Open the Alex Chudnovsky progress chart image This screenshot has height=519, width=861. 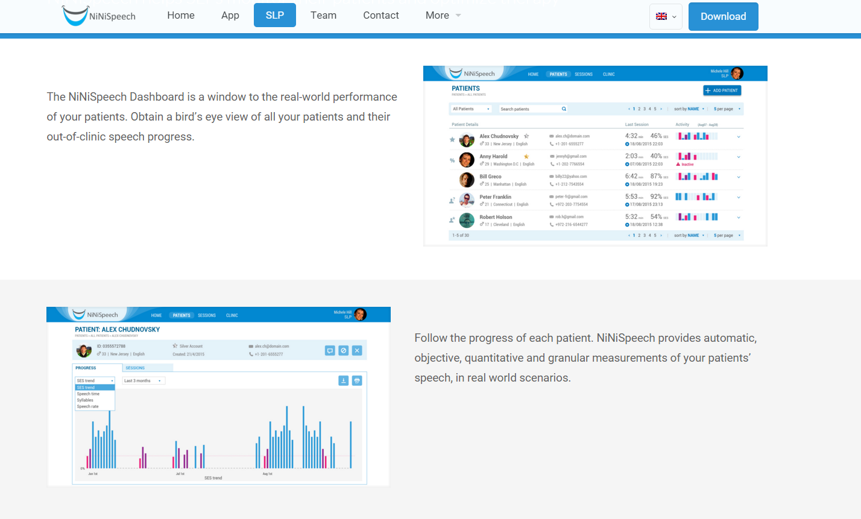coord(218,396)
